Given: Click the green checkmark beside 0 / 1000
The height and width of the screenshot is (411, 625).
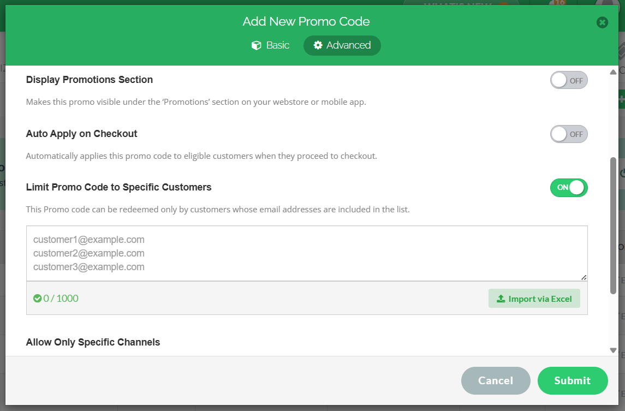Looking at the screenshot, I should [x=37, y=299].
